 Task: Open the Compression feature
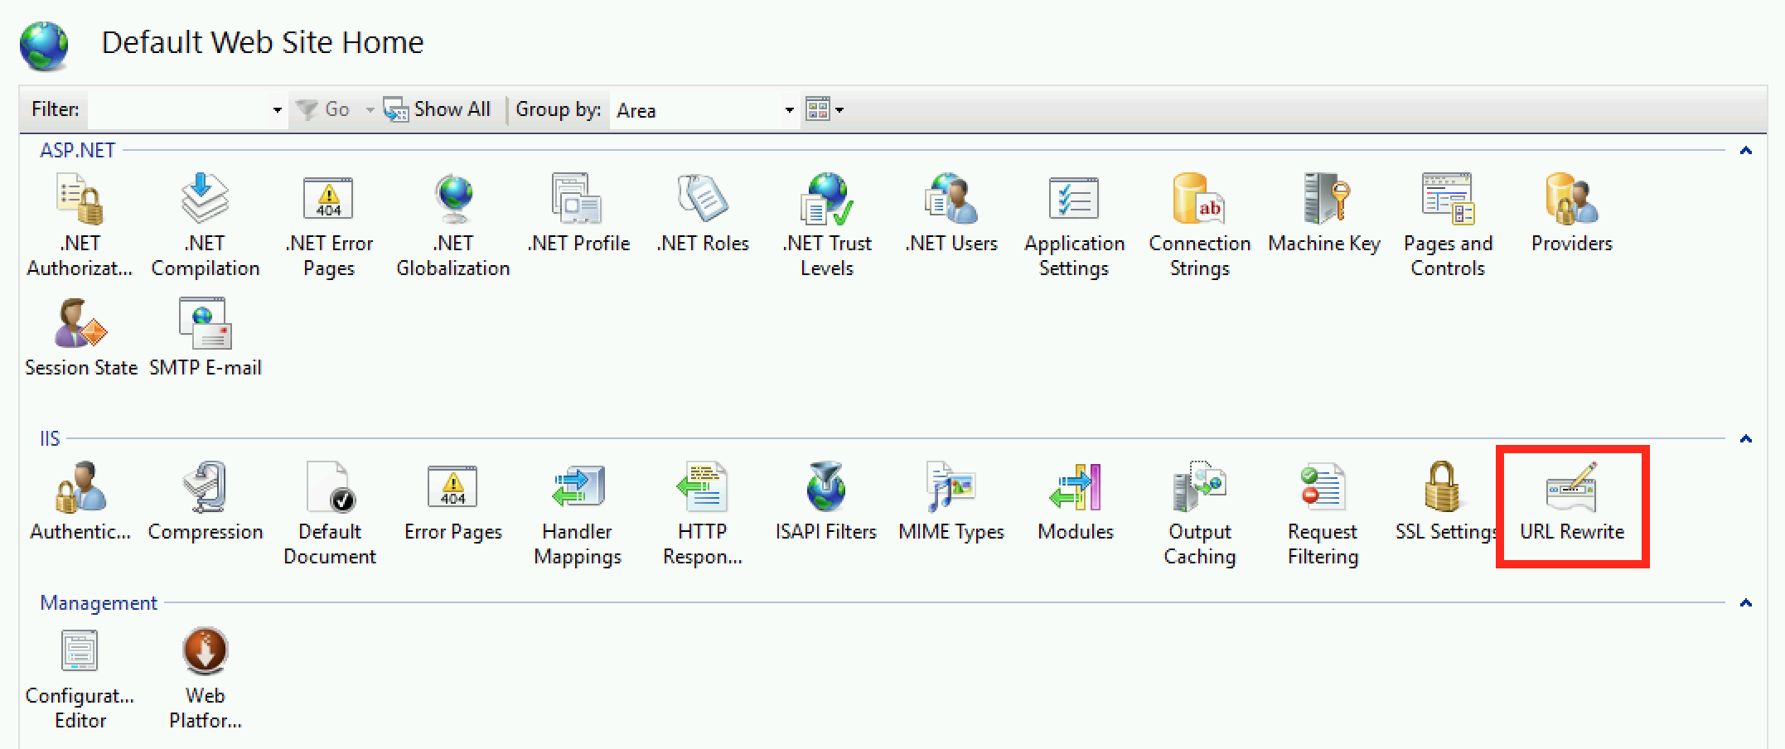coord(205,500)
